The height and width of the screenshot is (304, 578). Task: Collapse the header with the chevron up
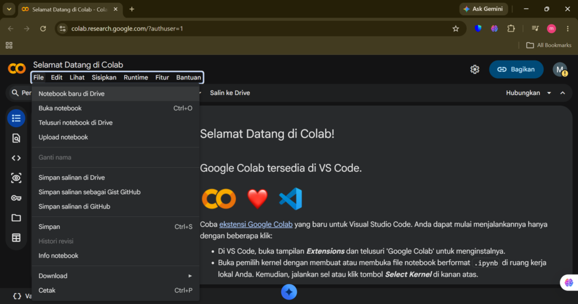(563, 93)
